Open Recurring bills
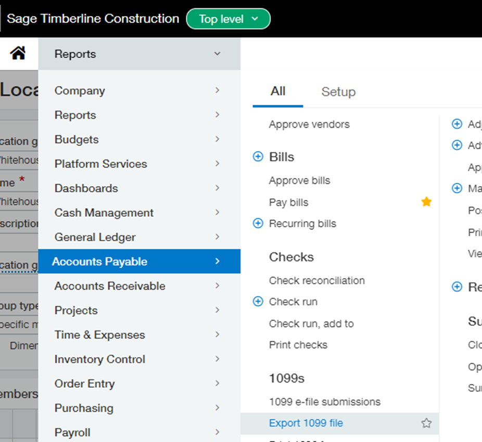482x442 pixels. [x=302, y=224]
